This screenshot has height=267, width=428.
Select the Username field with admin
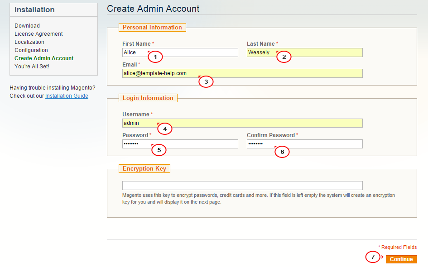tap(242, 123)
